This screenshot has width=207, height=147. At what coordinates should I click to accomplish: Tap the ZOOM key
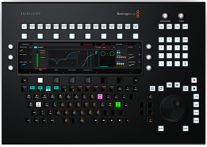pyautogui.click(x=186, y=128)
